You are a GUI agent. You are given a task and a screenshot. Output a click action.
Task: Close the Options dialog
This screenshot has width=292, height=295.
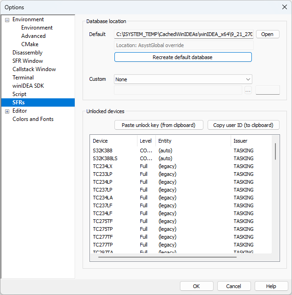point(284,7)
